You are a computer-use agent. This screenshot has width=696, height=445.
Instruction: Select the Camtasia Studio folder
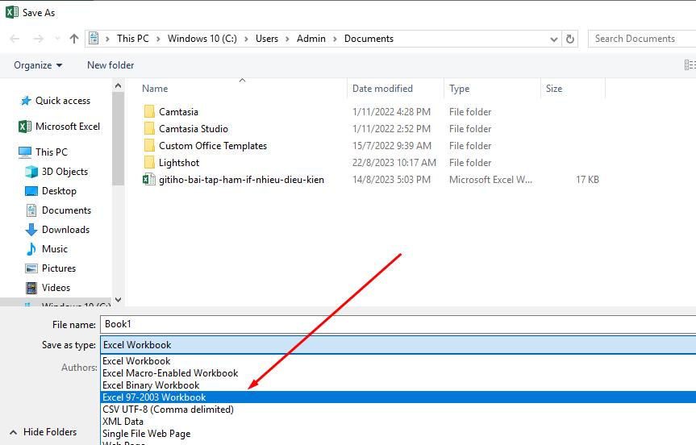point(194,129)
